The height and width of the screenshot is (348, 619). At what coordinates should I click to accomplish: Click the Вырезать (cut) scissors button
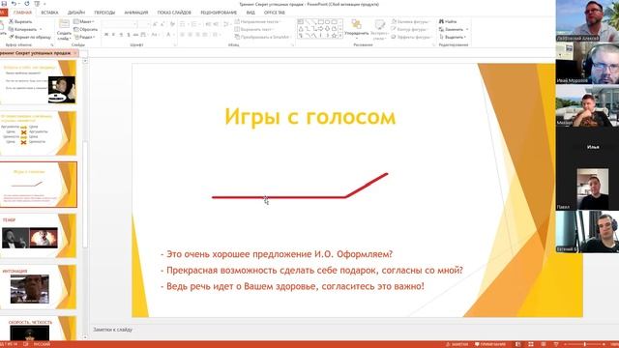coord(20,21)
